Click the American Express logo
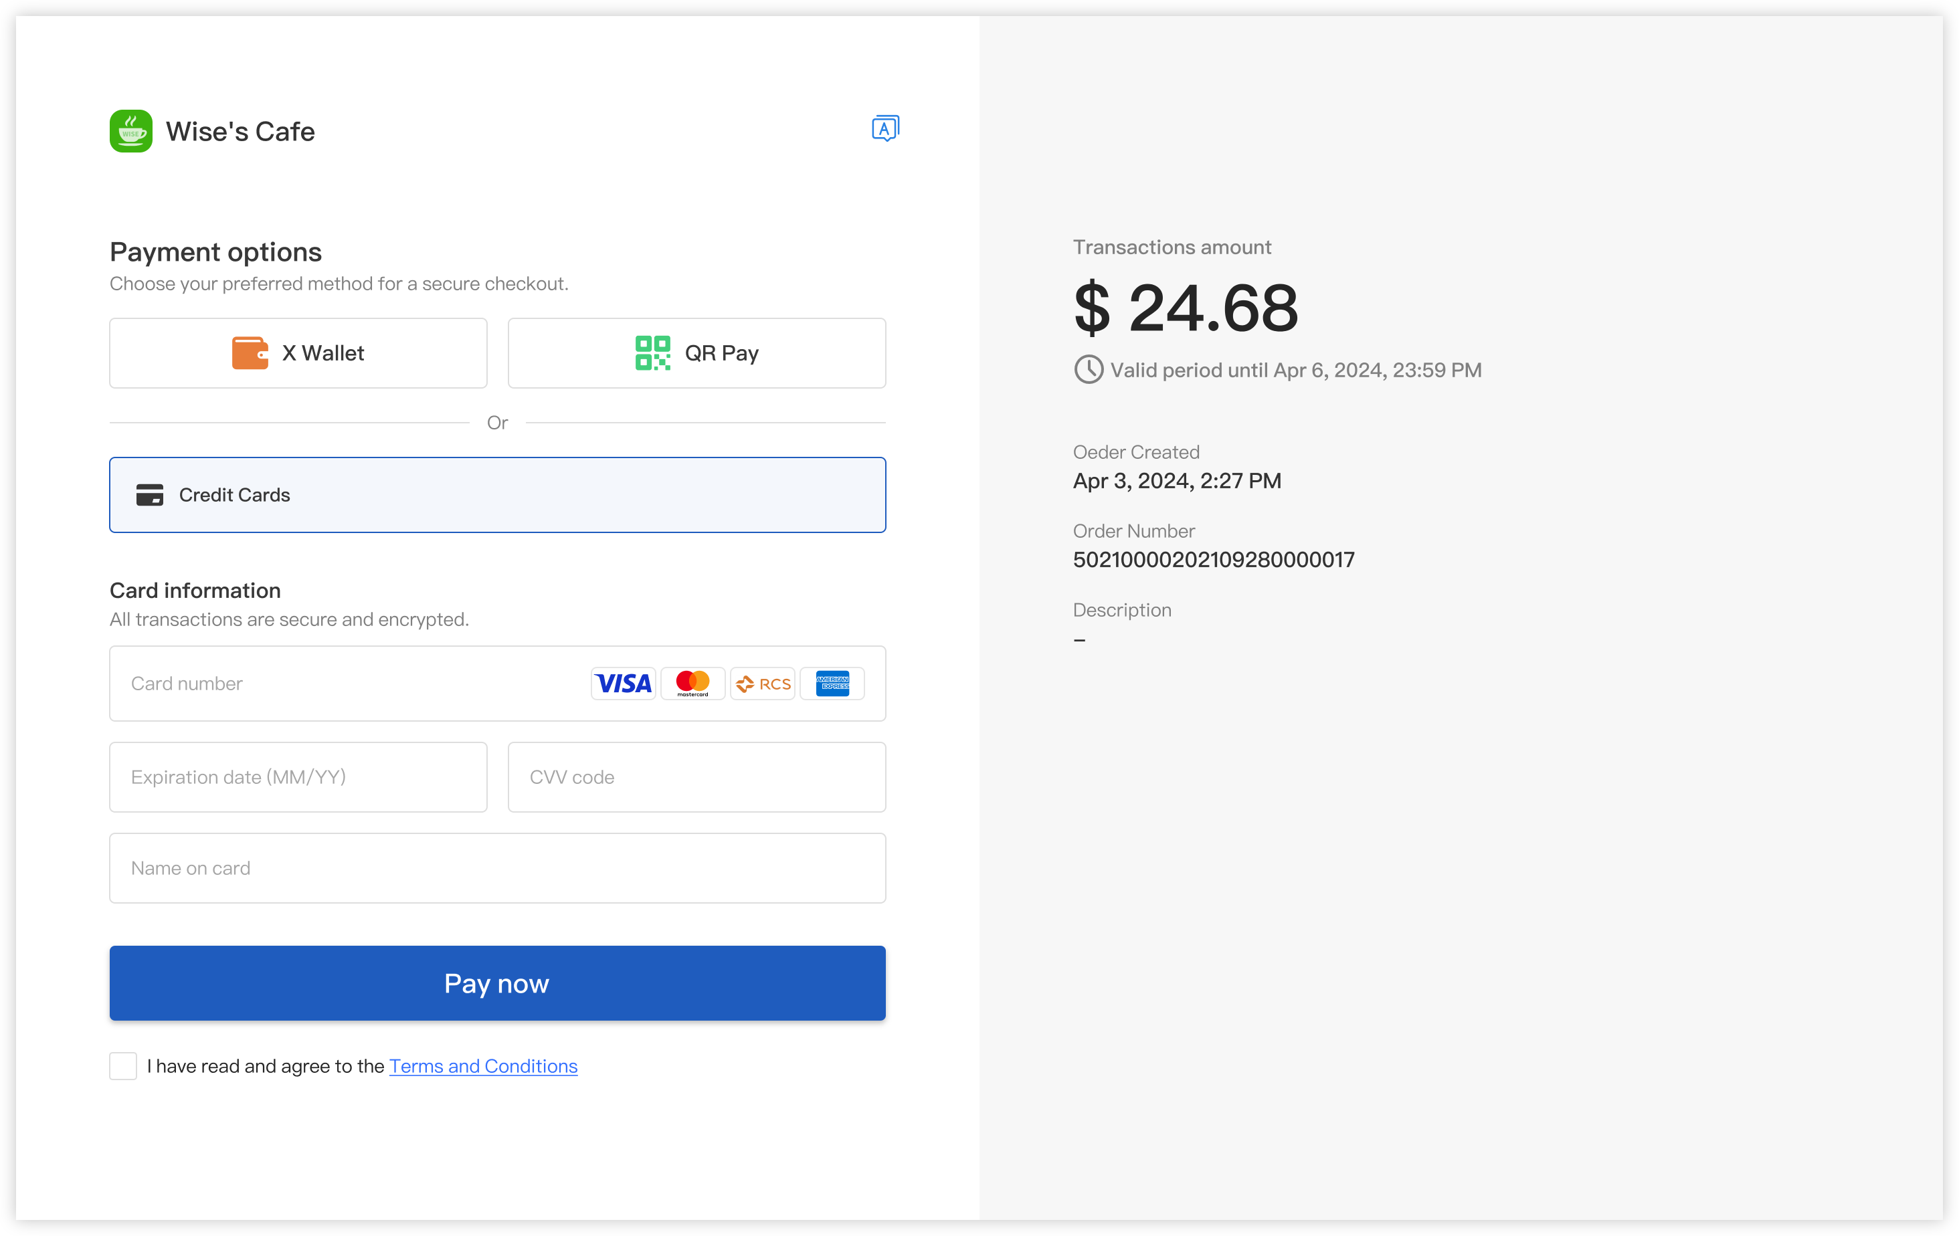Image resolution: width=1959 pixels, height=1236 pixels. point(832,683)
